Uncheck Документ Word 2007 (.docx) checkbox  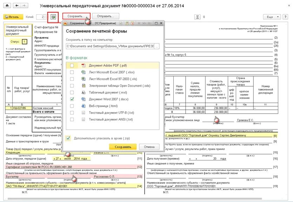click(72, 99)
